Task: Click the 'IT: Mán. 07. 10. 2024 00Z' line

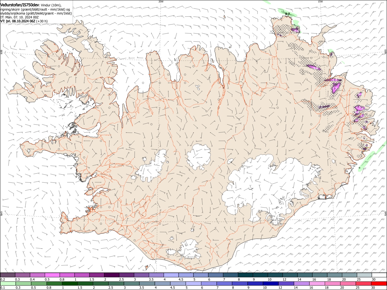Action: [x=20, y=17]
